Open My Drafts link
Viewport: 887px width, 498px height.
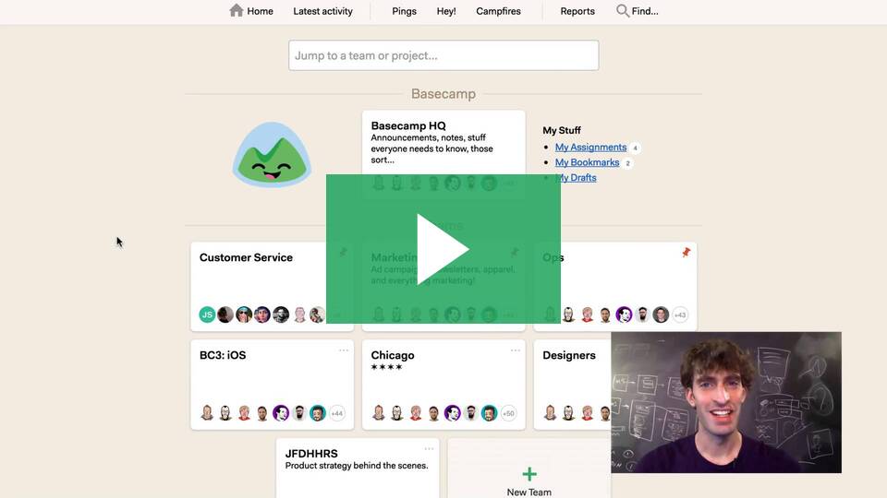pos(576,177)
